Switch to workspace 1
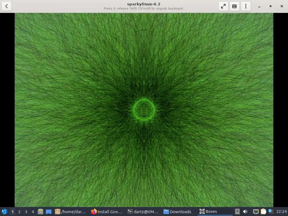 [12, 212]
